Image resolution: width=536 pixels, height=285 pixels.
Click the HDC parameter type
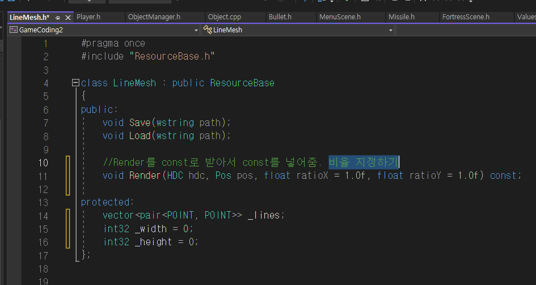[x=175, y=175]
